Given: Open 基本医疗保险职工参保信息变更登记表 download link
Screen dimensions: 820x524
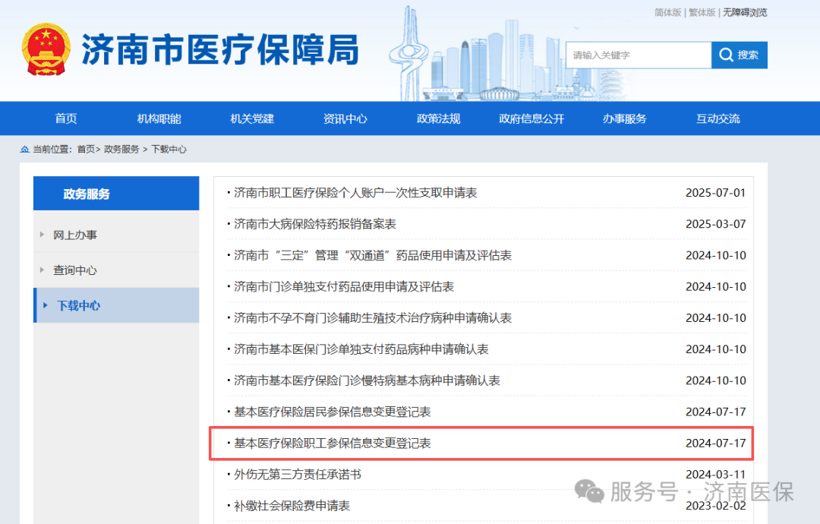Looking at the screenshot, I should click(332, 443).
